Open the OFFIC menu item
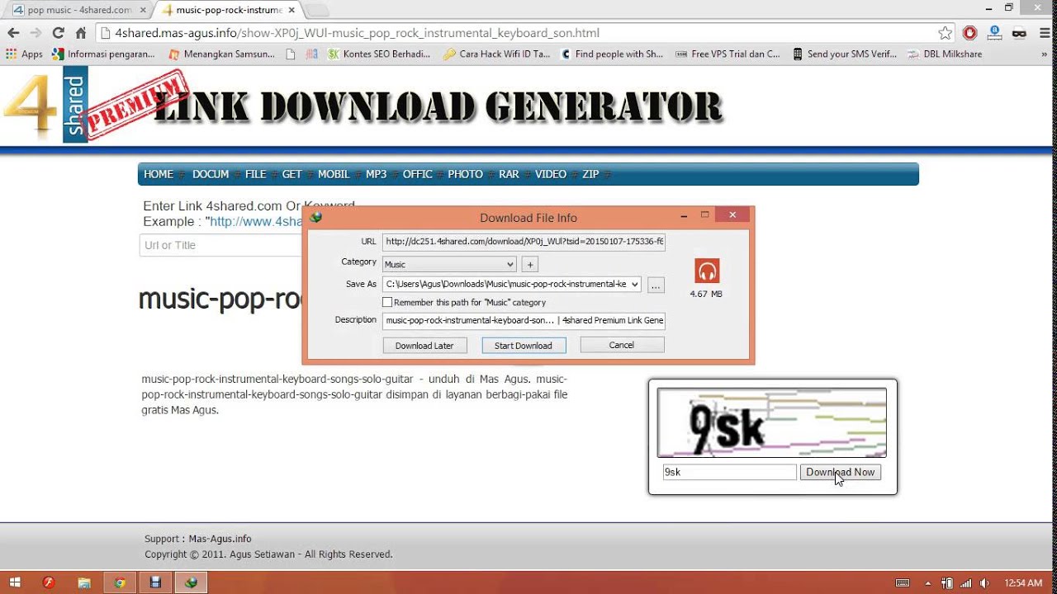Viewport: 1057px width, 594px height. [418, 174]
